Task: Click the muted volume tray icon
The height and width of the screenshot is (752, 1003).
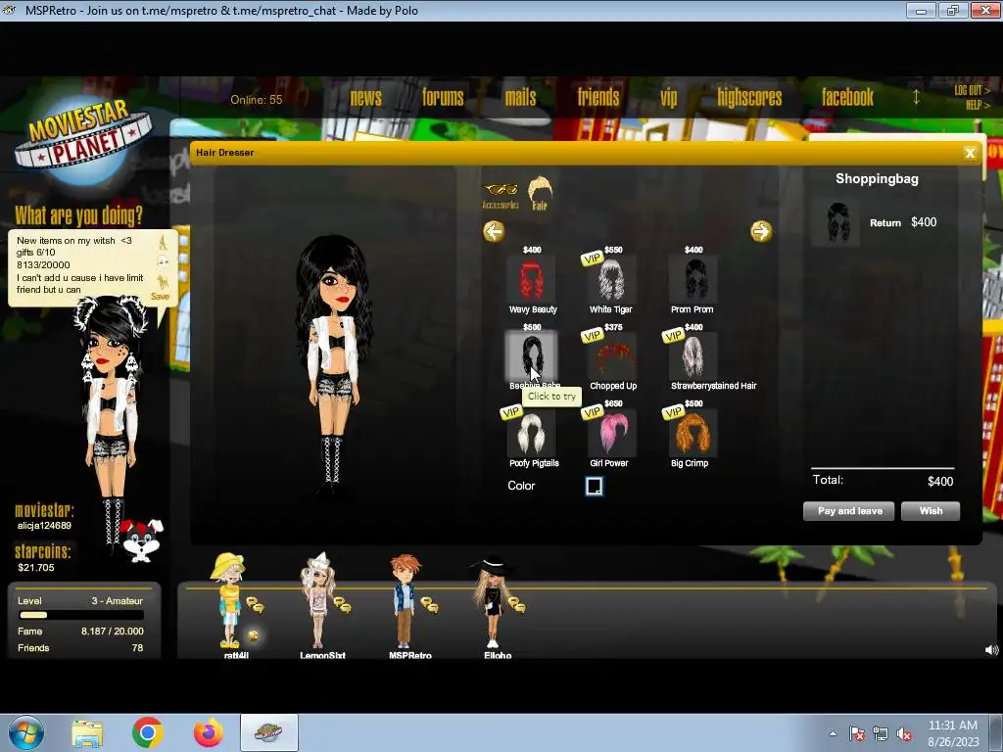Action: point(904,734)
